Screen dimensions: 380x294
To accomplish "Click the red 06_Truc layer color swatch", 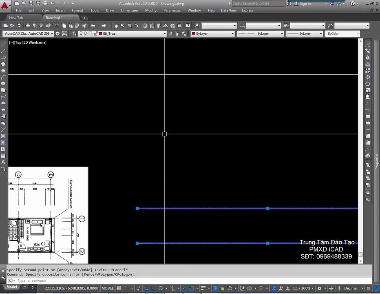I will click(x=100, y=33).
